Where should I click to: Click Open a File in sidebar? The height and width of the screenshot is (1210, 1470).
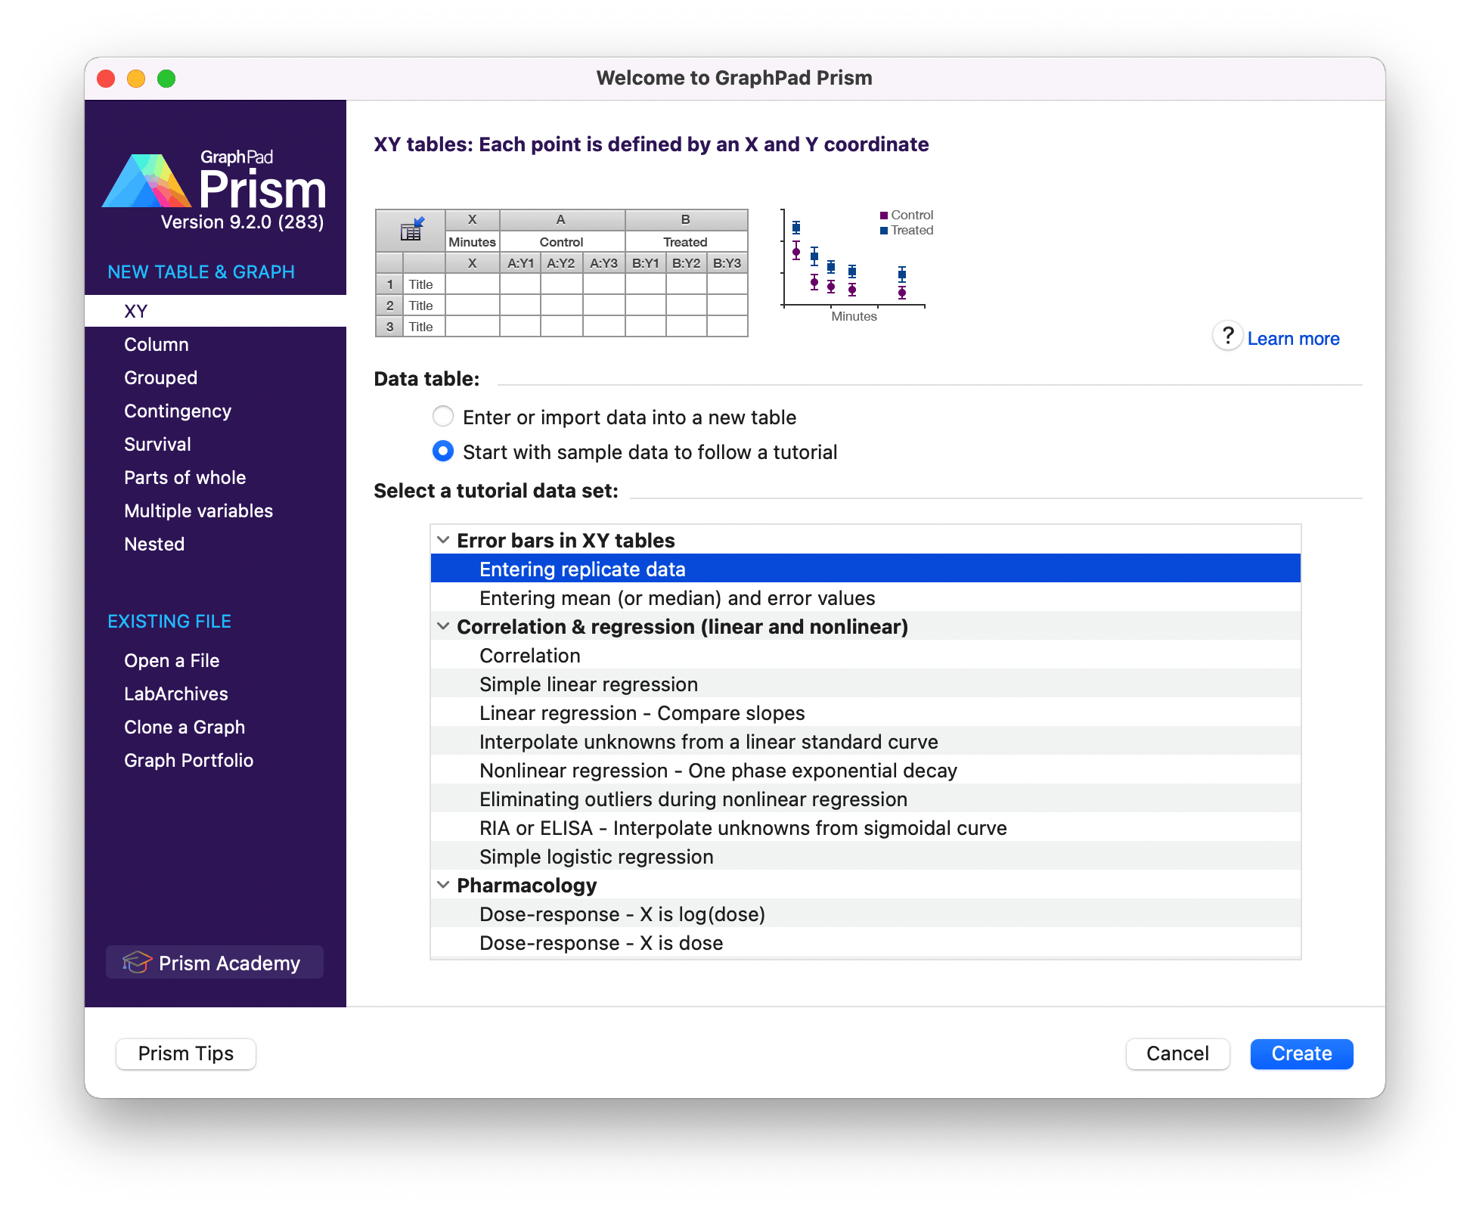click(171, 660)
